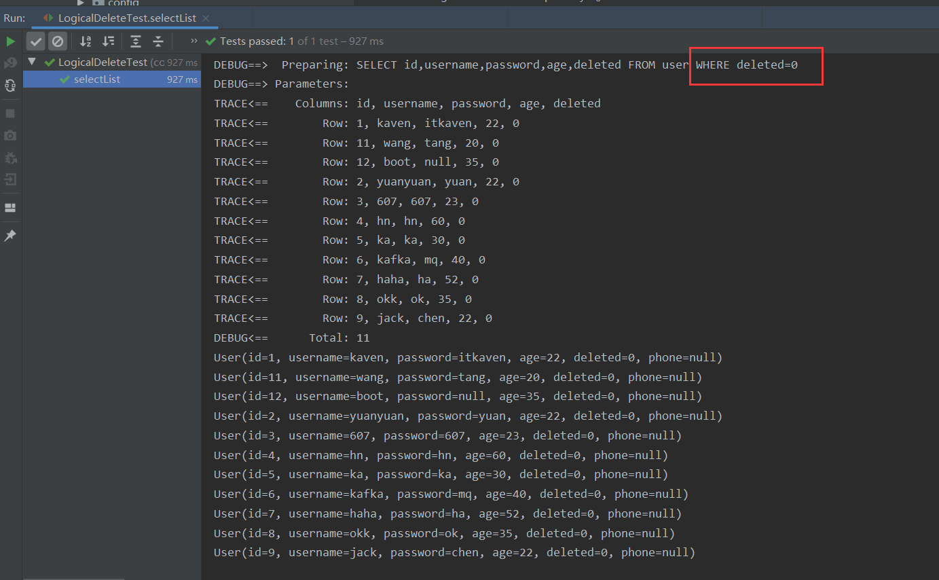Click the 'User(id=4, username=hn' output line
939x580 pixels.
click(441, 456)
